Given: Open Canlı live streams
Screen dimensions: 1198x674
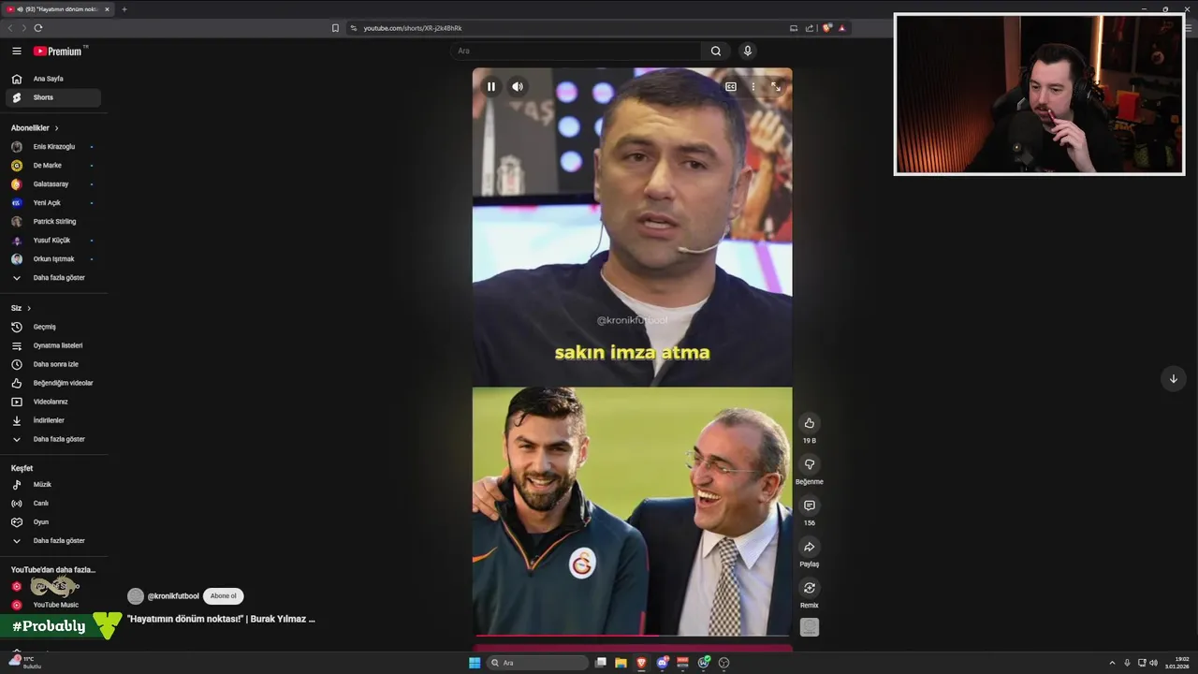Looking at the screenshot, I should [x=53, y=504].
